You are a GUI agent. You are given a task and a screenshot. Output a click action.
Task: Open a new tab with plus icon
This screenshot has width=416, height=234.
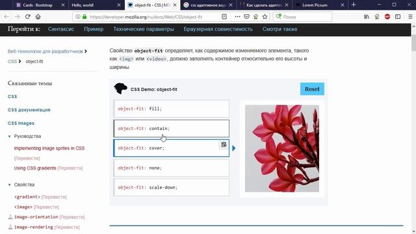pos(354,5)
